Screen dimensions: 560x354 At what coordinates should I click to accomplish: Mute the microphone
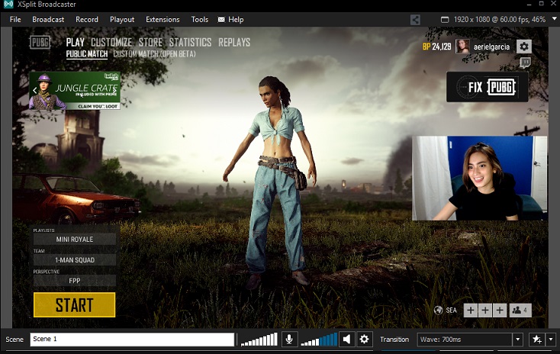[x=289, y=339]
